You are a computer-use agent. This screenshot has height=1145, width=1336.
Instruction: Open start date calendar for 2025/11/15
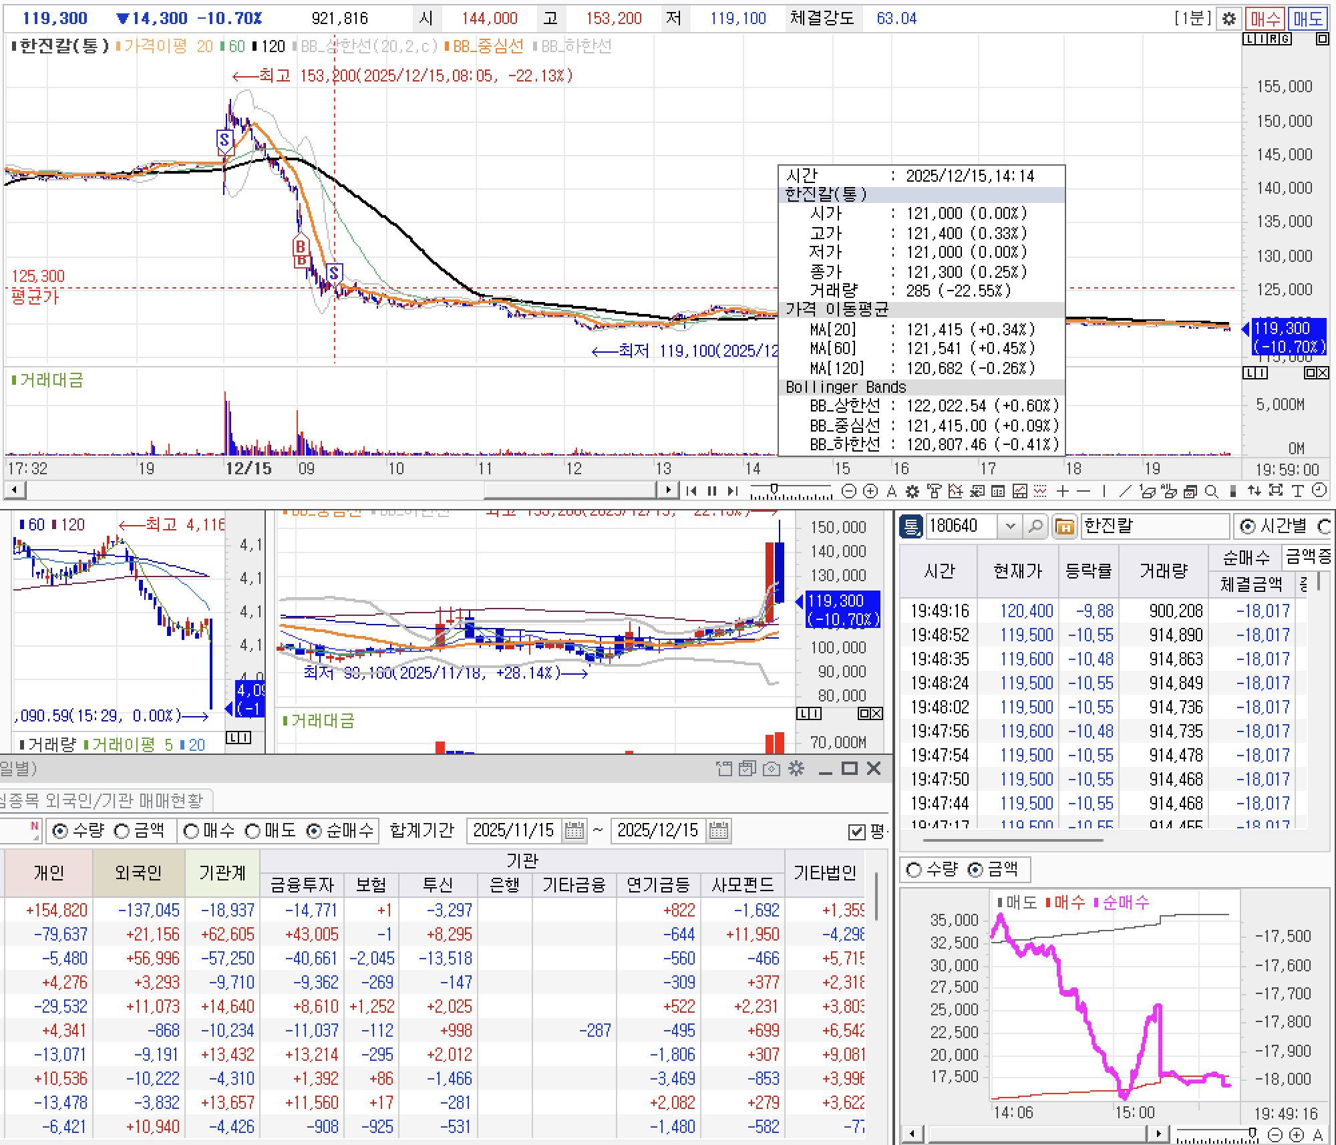(574, 831)
